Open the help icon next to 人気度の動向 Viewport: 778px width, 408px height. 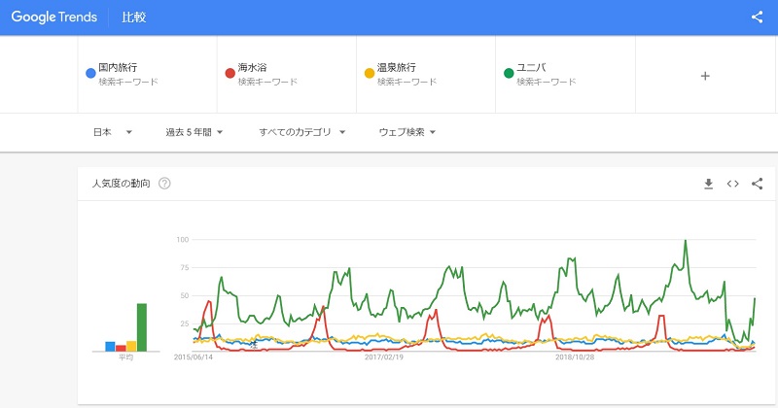click(164, 184)
